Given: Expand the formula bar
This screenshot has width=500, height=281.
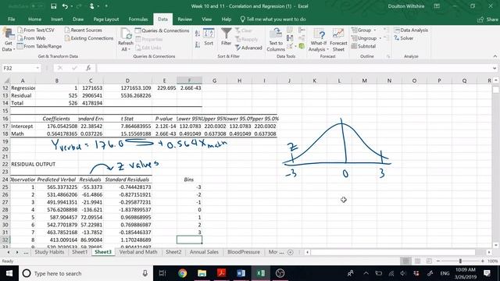Looking at the screenshot, I should pos(495,68).
